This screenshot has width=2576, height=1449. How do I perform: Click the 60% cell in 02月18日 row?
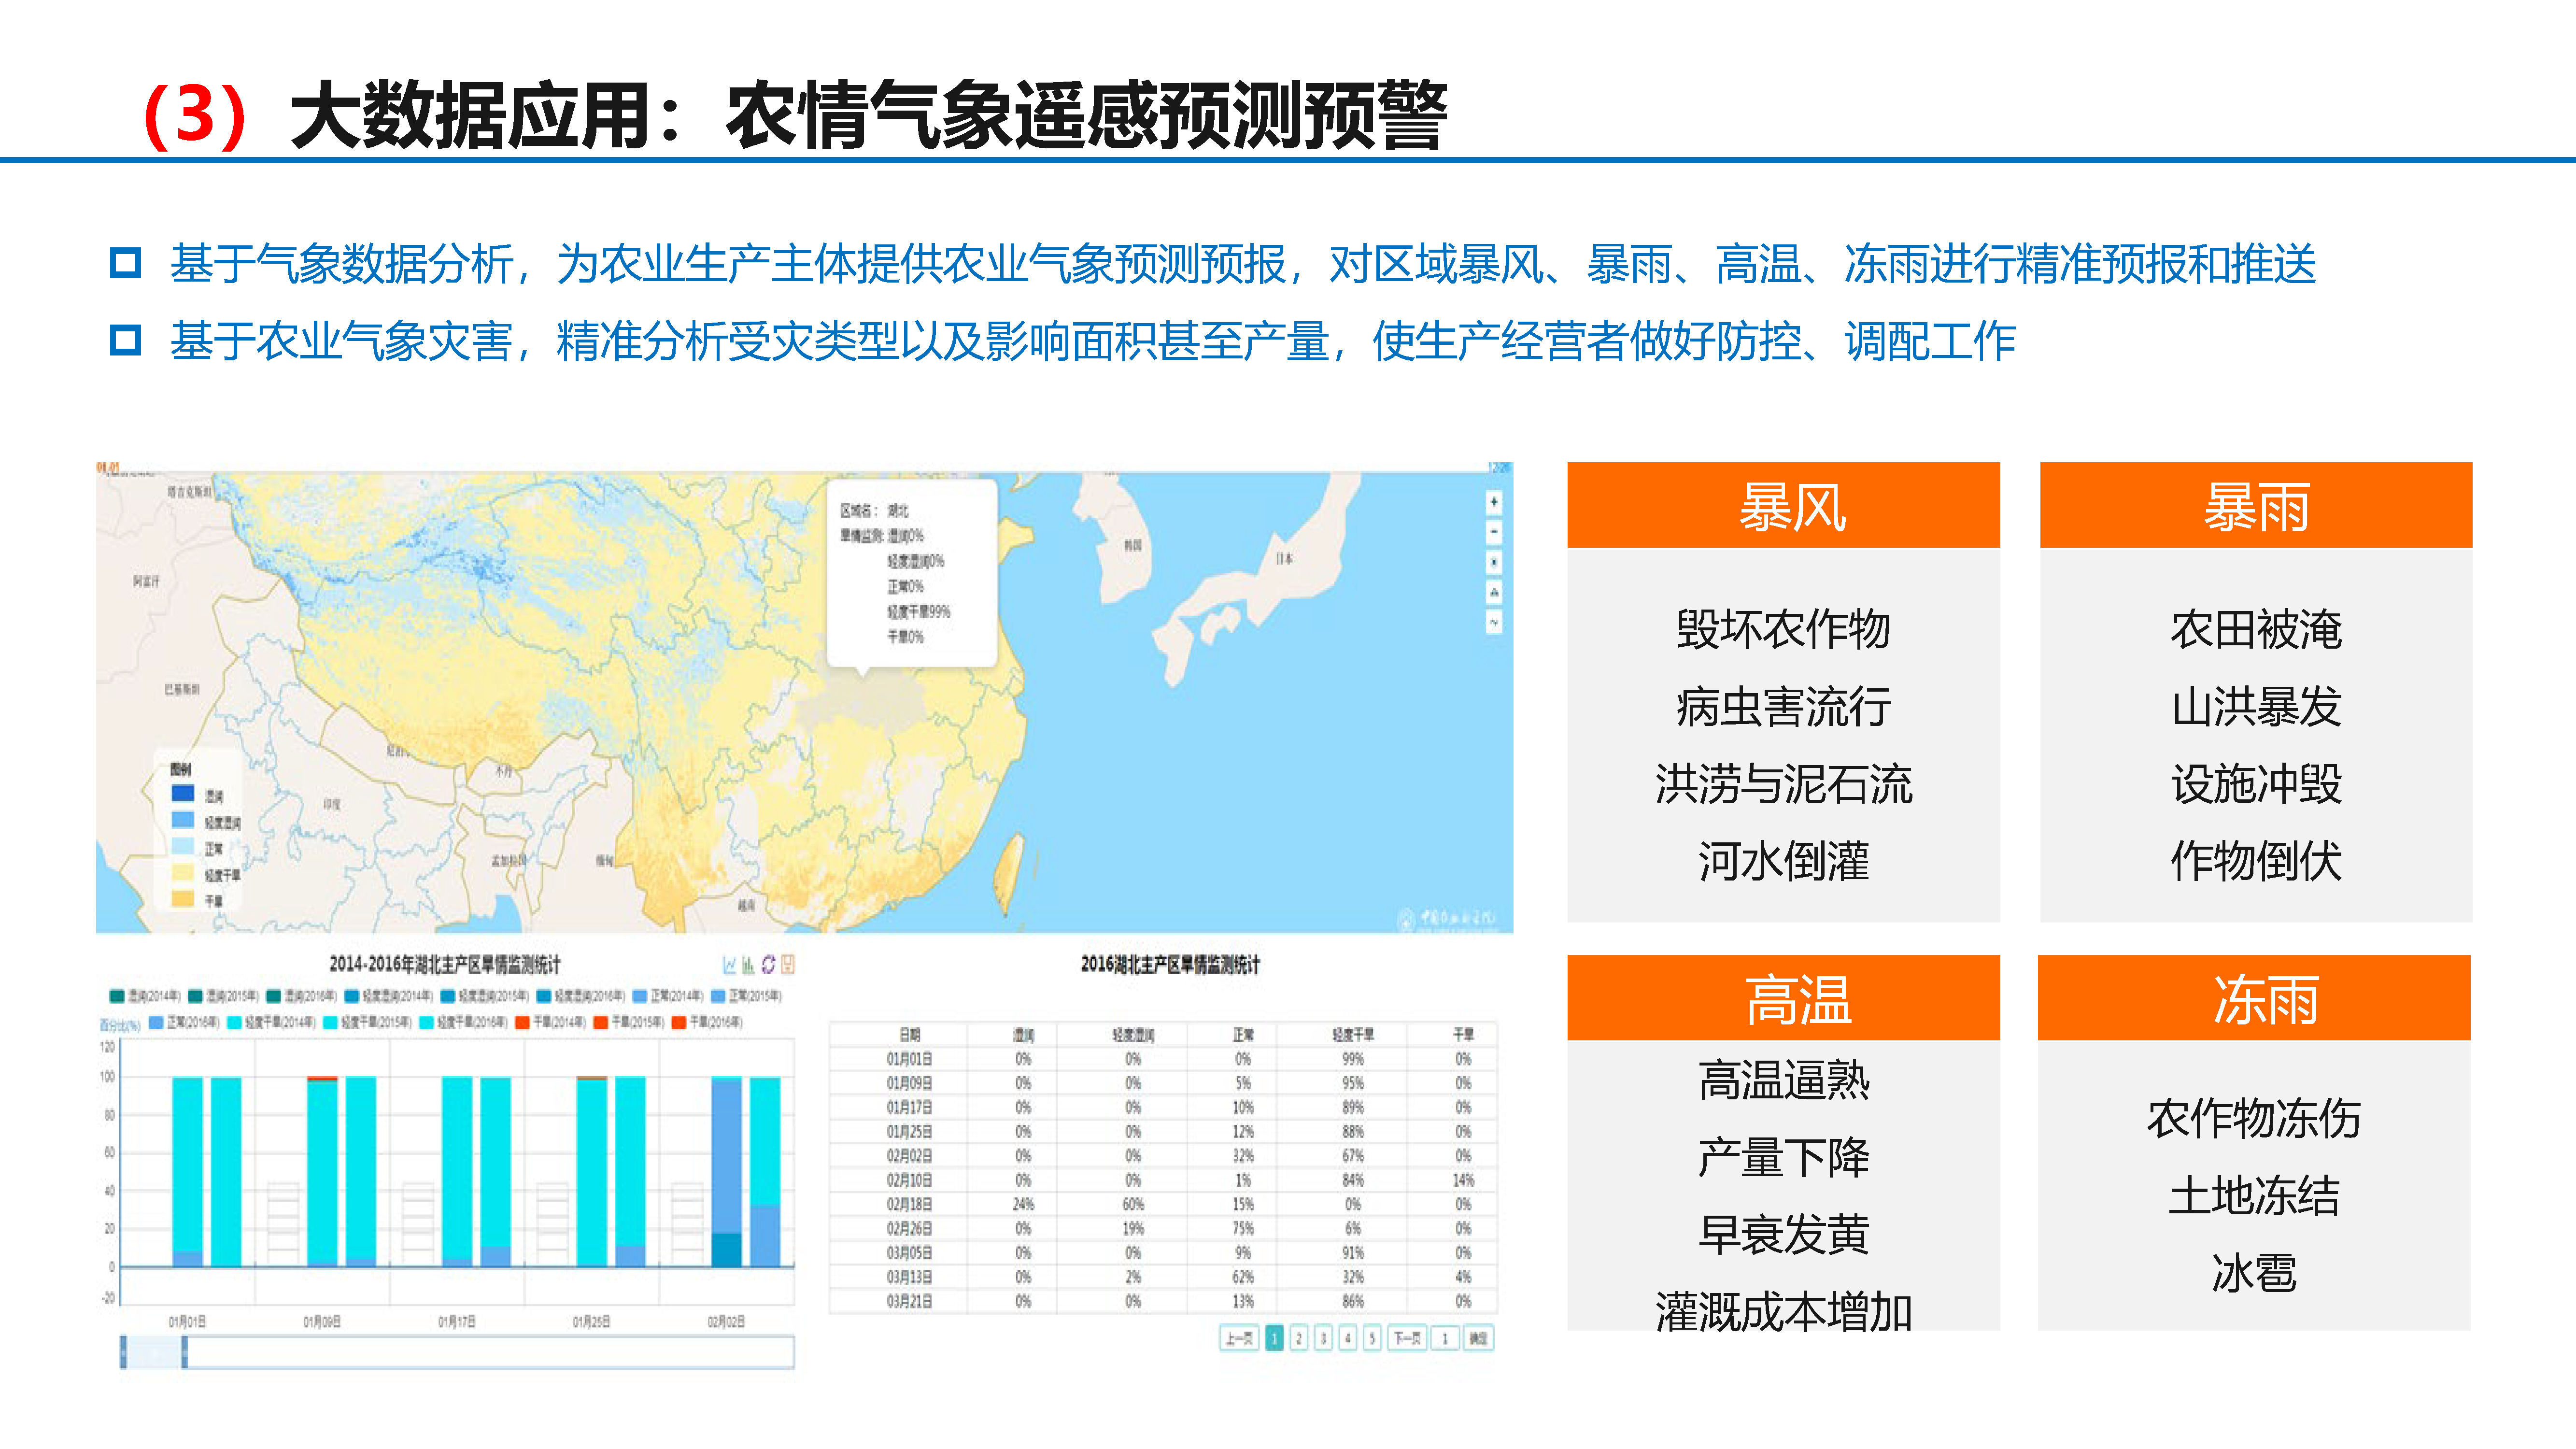[1133, 1204]
